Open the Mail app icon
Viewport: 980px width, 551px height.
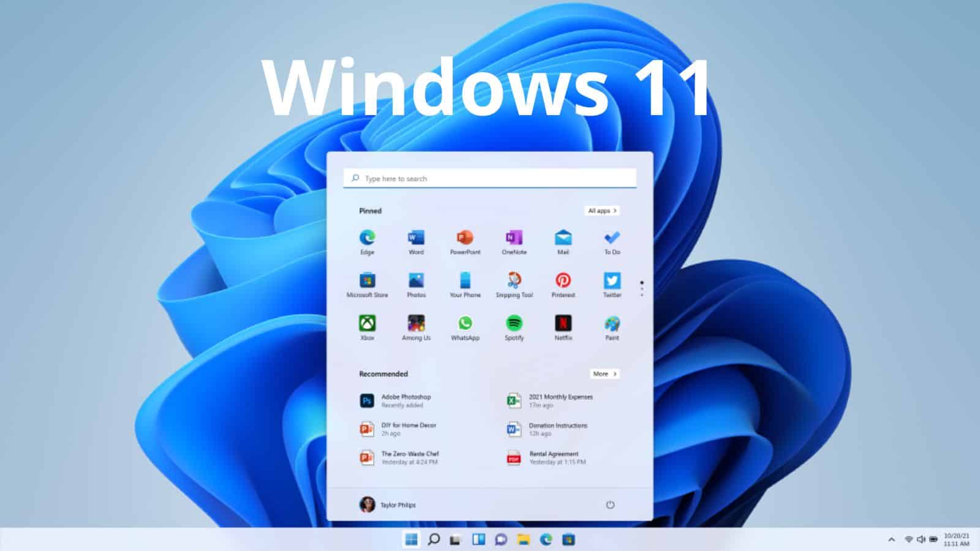click(x=563, y=242)
